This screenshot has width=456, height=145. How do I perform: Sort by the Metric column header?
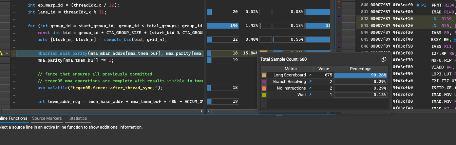tap(291, 69)
